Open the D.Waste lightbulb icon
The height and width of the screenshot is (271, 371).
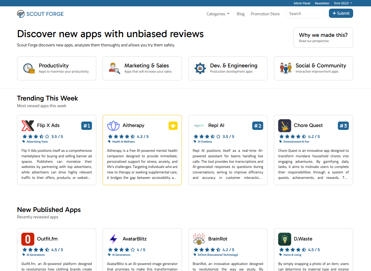click(285, 239)
